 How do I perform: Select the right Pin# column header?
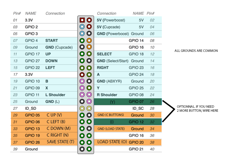coord(150,13)
